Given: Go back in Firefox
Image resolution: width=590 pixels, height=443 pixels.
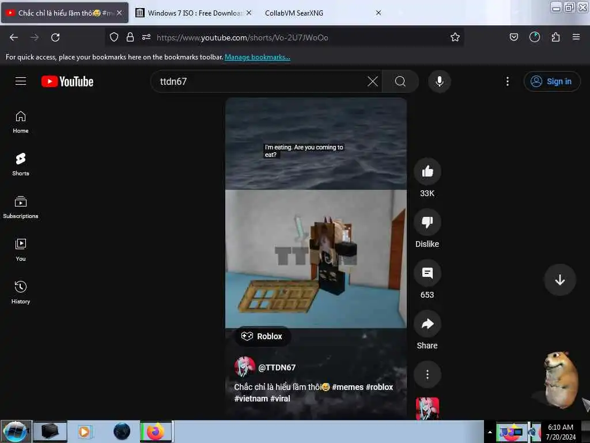Looking at the screenshot, I should [x=14, y=37].
